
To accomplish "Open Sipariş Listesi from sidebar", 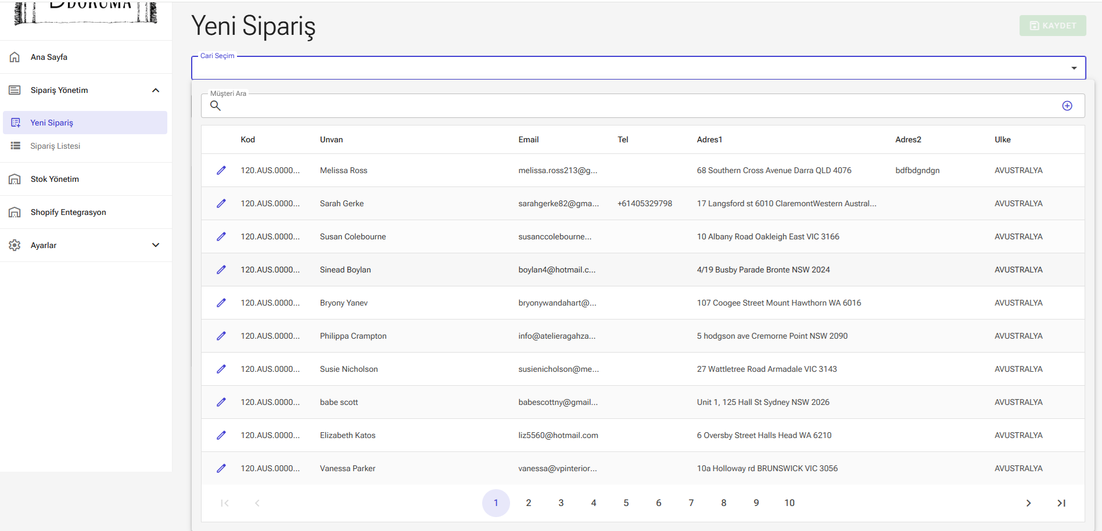I will click(55, 146).
